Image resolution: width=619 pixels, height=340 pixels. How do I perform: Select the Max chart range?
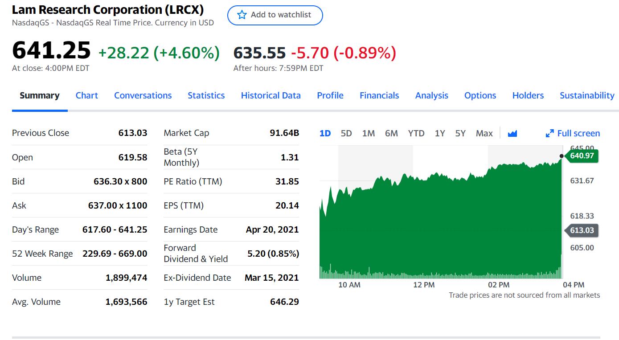point(484,133)
